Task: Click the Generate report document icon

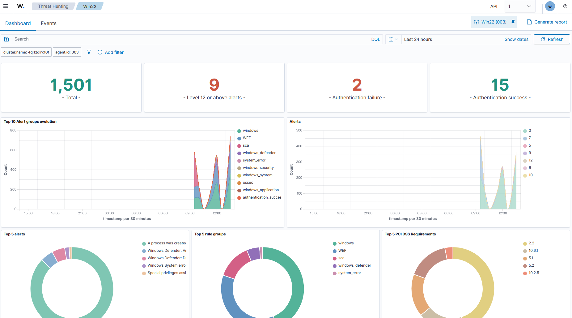Action: pos(529,22)
